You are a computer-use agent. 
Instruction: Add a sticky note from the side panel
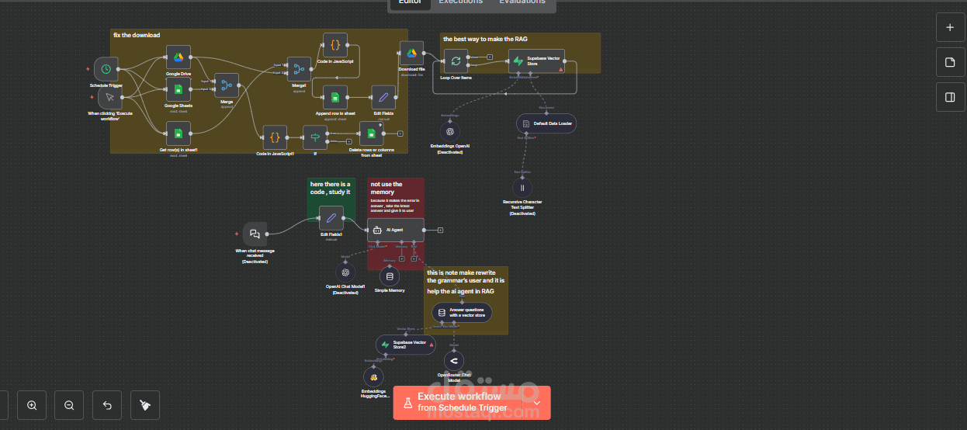[950, 62]
